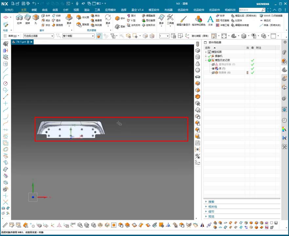Hide the 体 (1) body via eye icon

(213, 69)
